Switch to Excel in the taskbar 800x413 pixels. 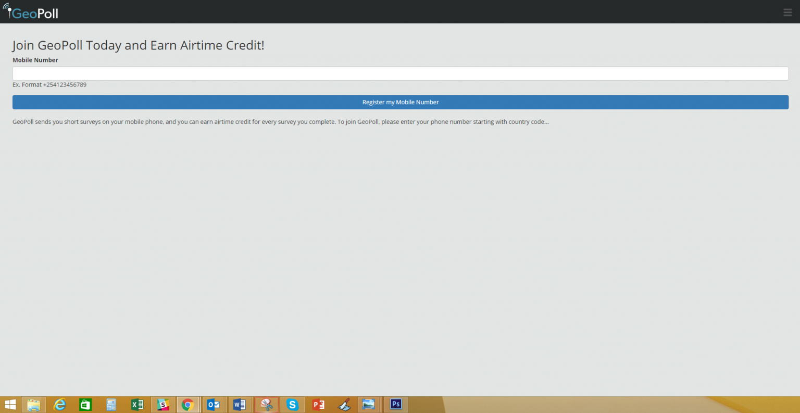point(137,405)
